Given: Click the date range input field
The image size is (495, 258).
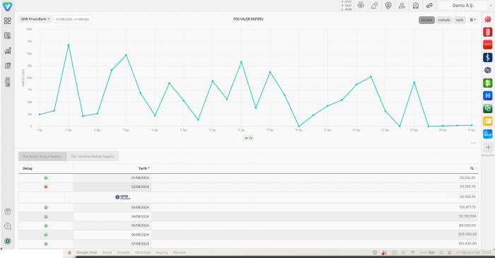Looking at the screenshot, I should (73, 19).
